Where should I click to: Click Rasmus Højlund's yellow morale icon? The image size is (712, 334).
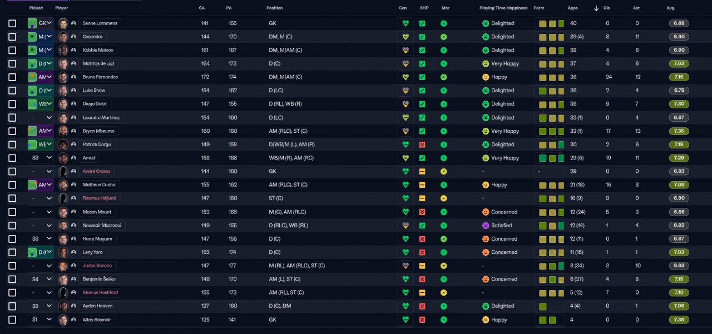tap(443, 198)
